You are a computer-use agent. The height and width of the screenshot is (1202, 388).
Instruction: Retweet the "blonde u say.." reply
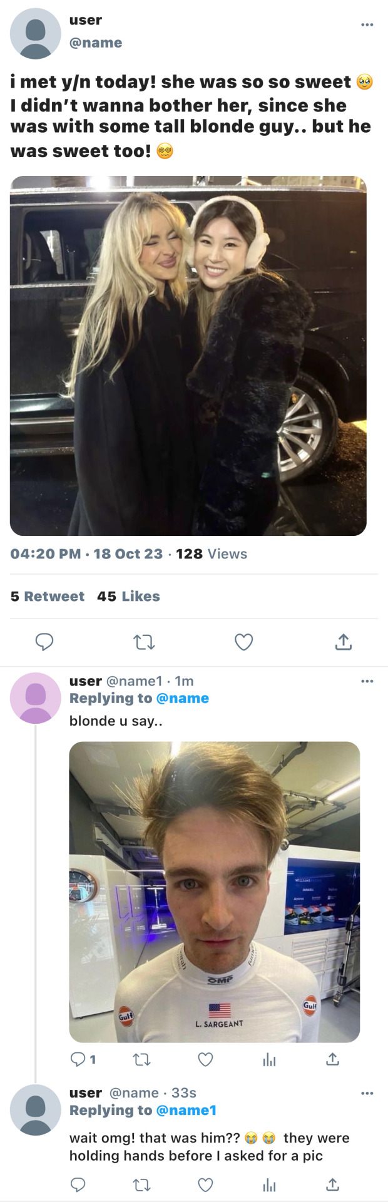[x=142, y=1059]
